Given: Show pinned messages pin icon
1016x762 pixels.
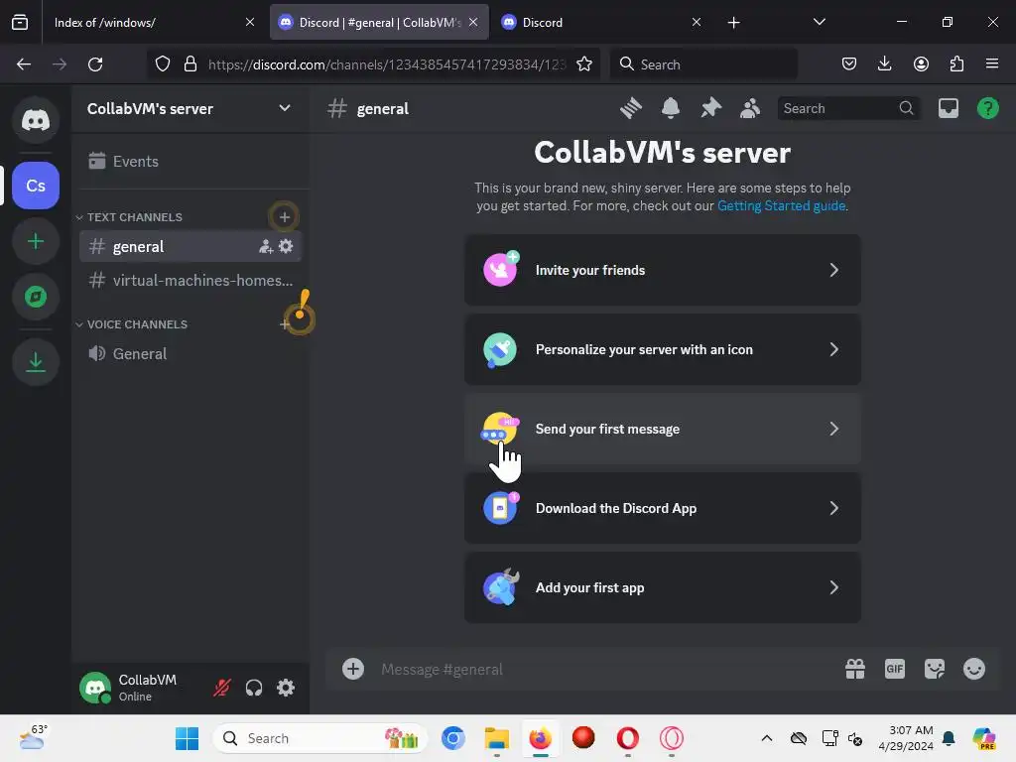Looking at the screenshot, I should click(x=710, y=108).
